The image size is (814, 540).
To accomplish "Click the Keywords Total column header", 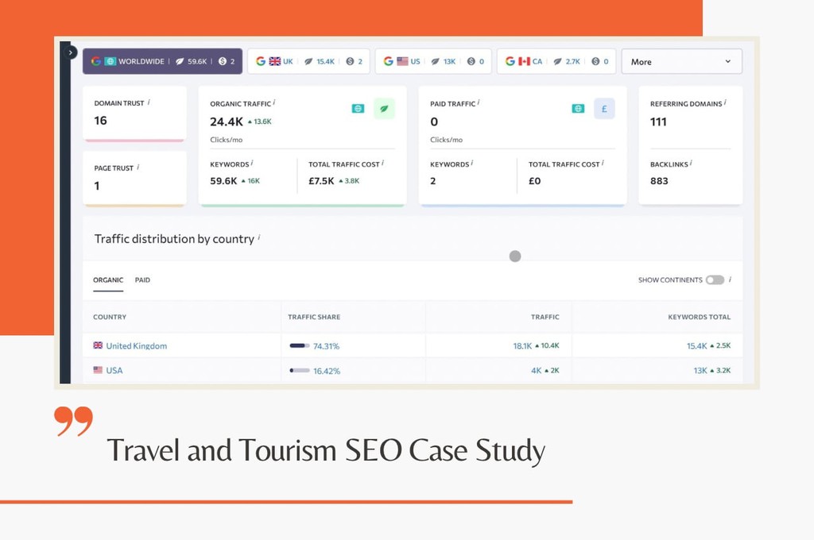I will [700, 317].
